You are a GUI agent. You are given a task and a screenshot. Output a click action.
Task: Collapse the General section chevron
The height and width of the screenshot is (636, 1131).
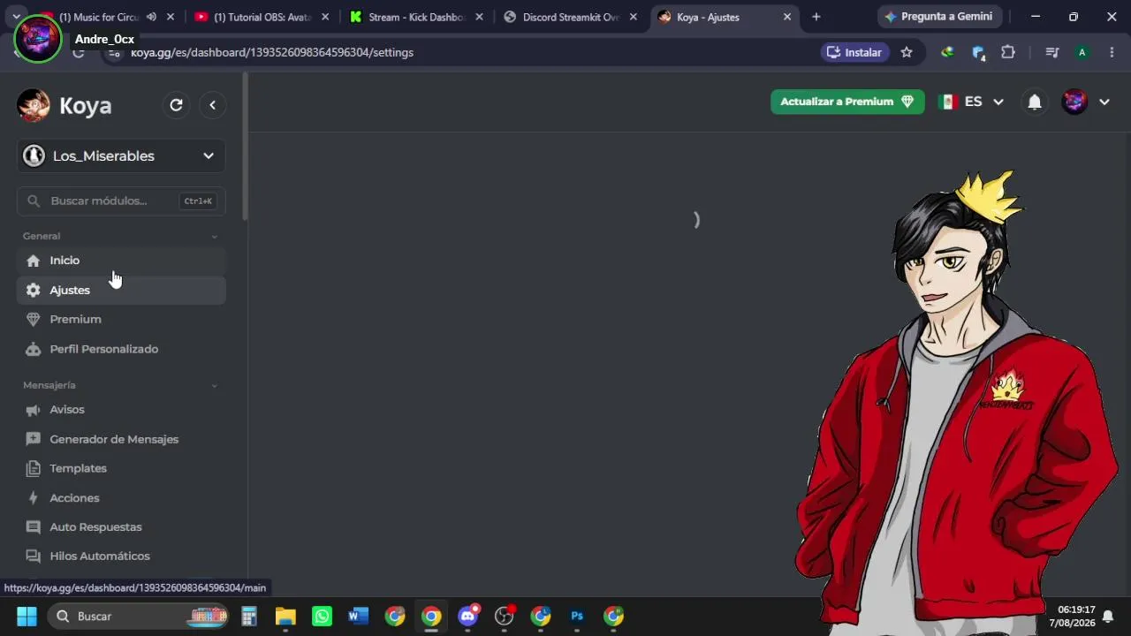[x=214, y=236]
